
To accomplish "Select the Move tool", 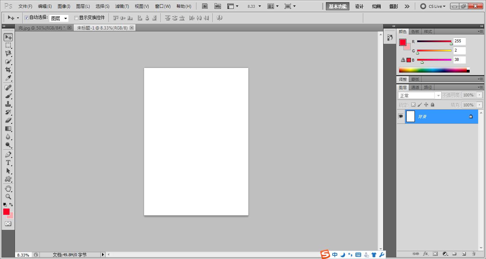I will [8, 37].
